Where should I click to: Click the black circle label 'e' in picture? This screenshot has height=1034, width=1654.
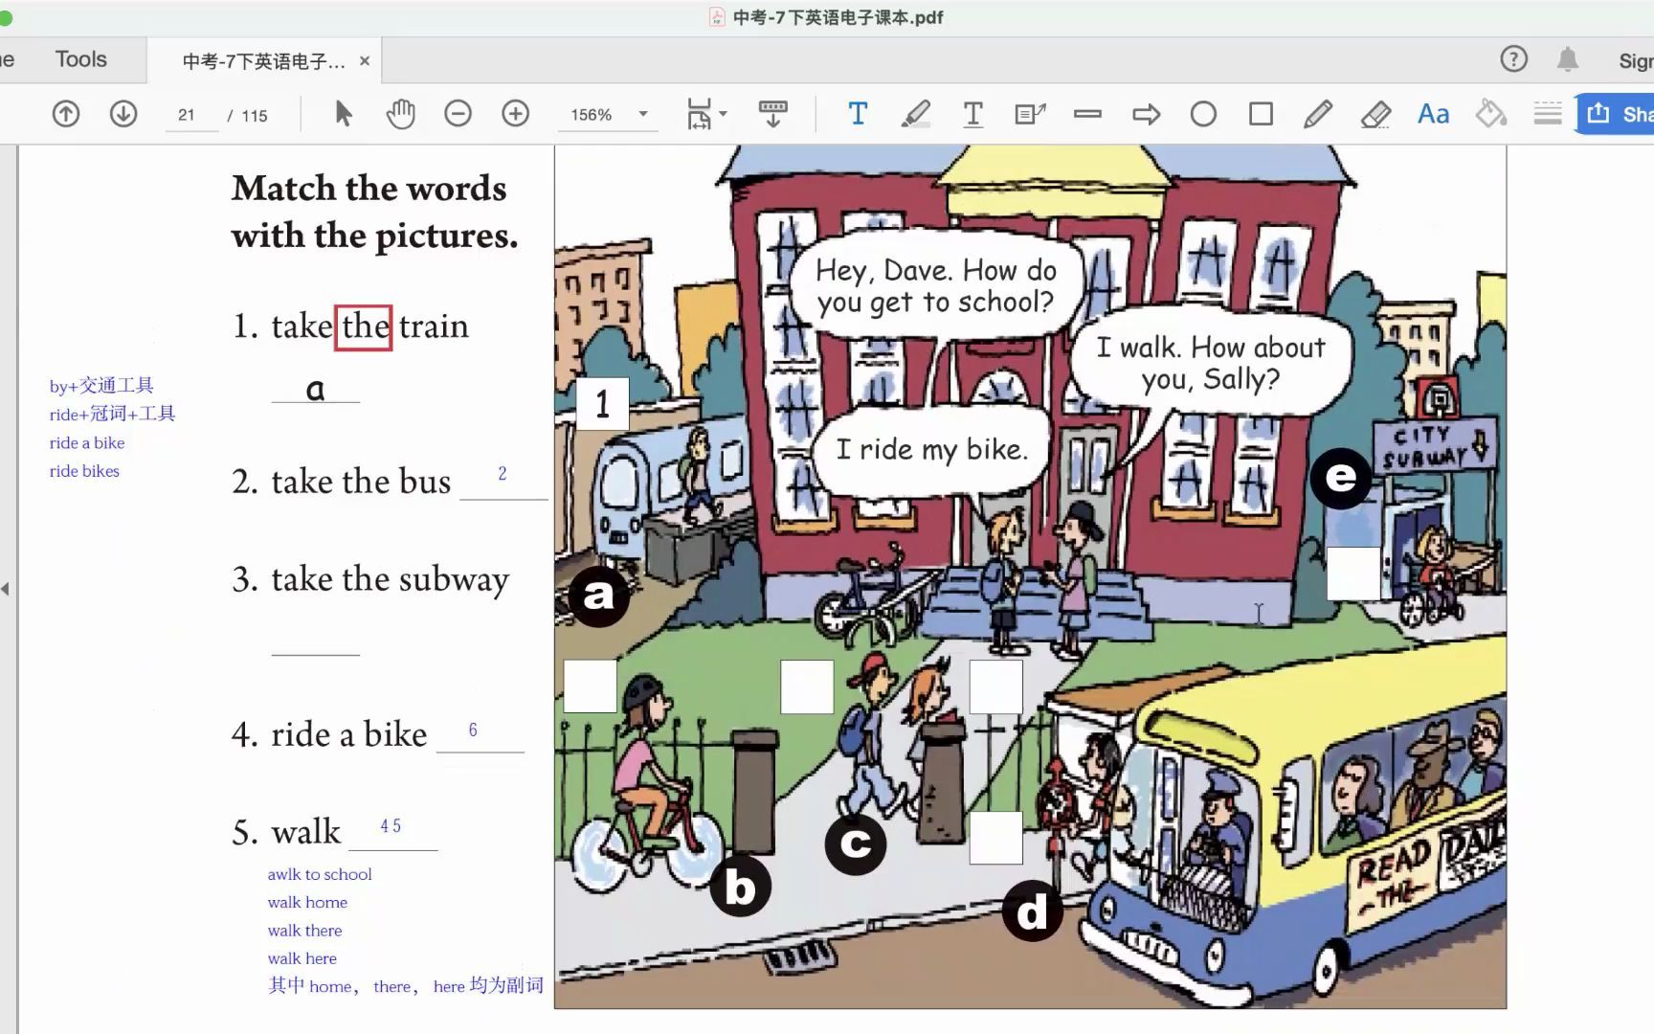1340,477
